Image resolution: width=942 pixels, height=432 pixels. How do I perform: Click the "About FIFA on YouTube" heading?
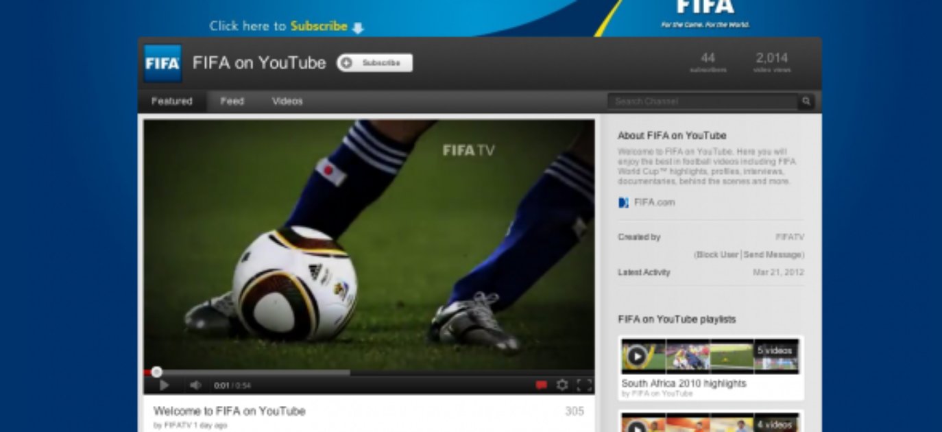click(x=672, y=136)
